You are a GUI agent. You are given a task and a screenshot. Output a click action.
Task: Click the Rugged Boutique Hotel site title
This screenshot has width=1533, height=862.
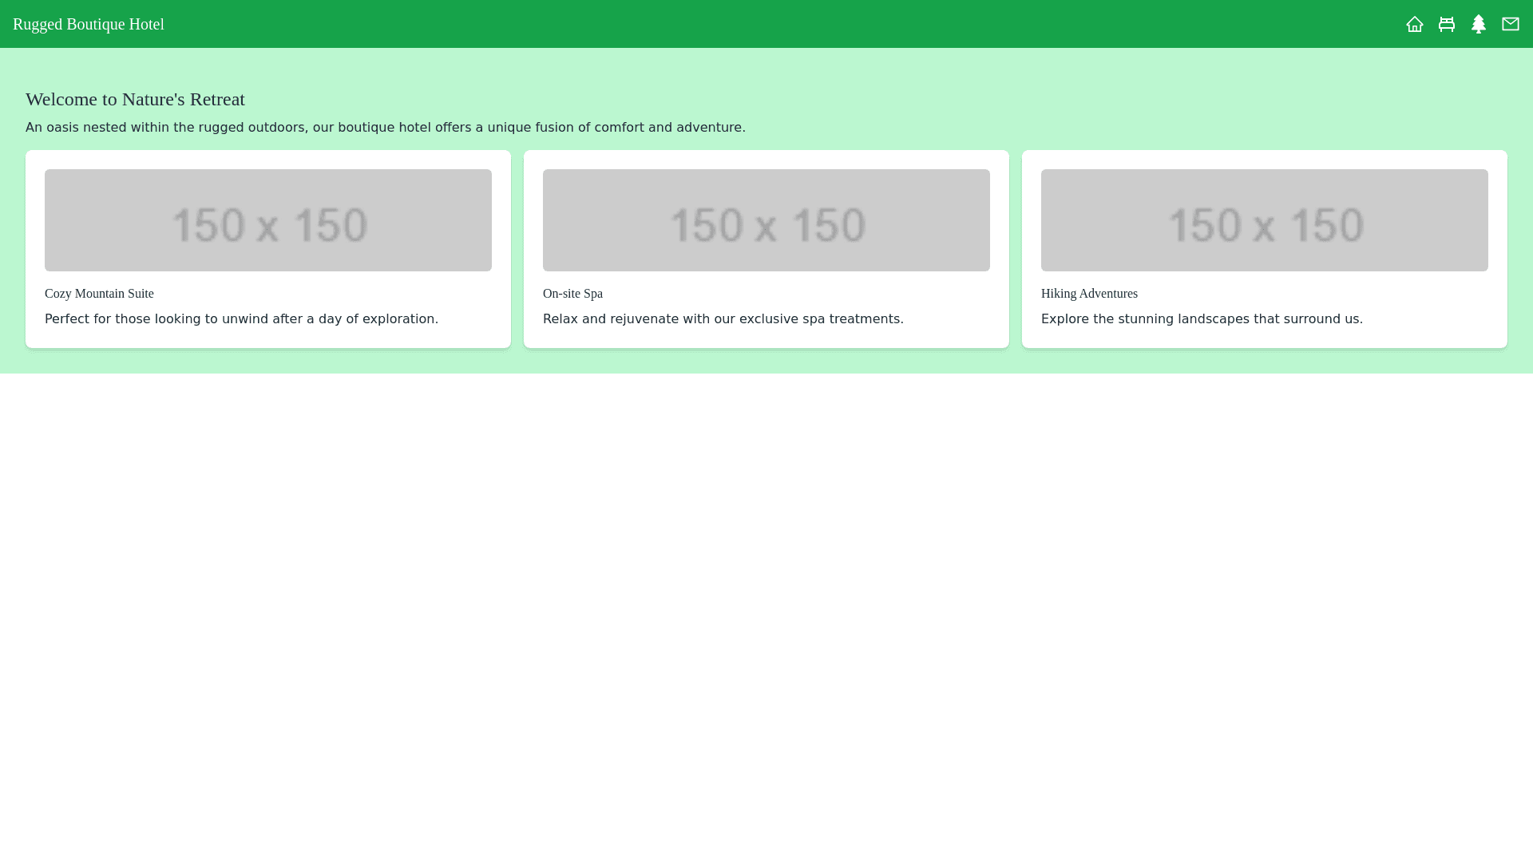pos(89,24)
